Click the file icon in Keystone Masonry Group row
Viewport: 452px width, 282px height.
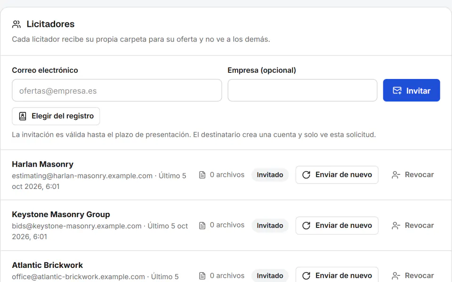[202, 225]
